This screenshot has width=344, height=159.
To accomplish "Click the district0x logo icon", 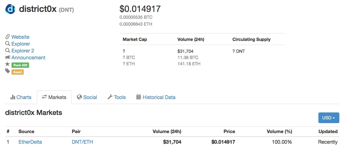I will point(10,9).
